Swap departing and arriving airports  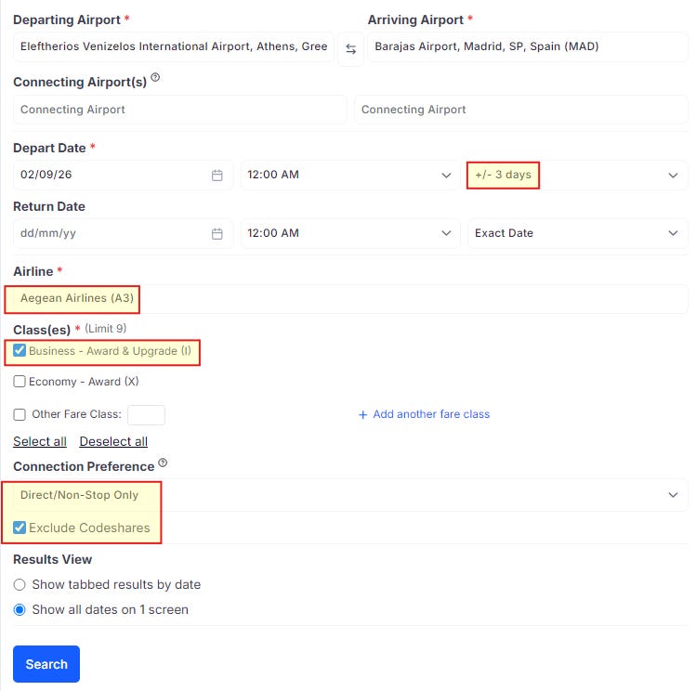[x=350, y=49]
